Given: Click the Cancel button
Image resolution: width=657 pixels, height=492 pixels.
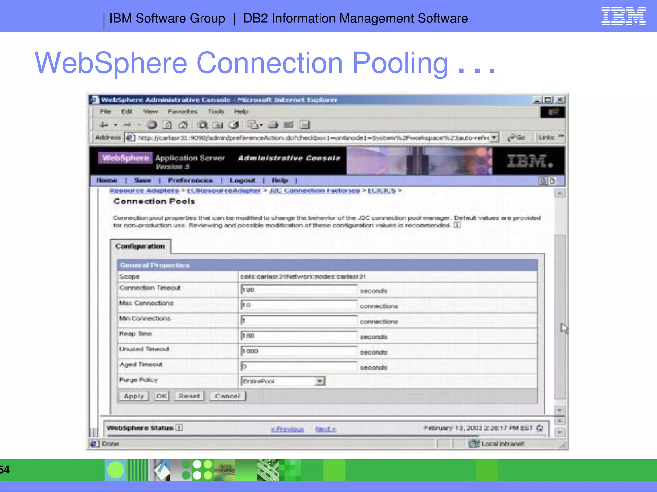Looking at the screenshot, I should (x=227, y=396).
